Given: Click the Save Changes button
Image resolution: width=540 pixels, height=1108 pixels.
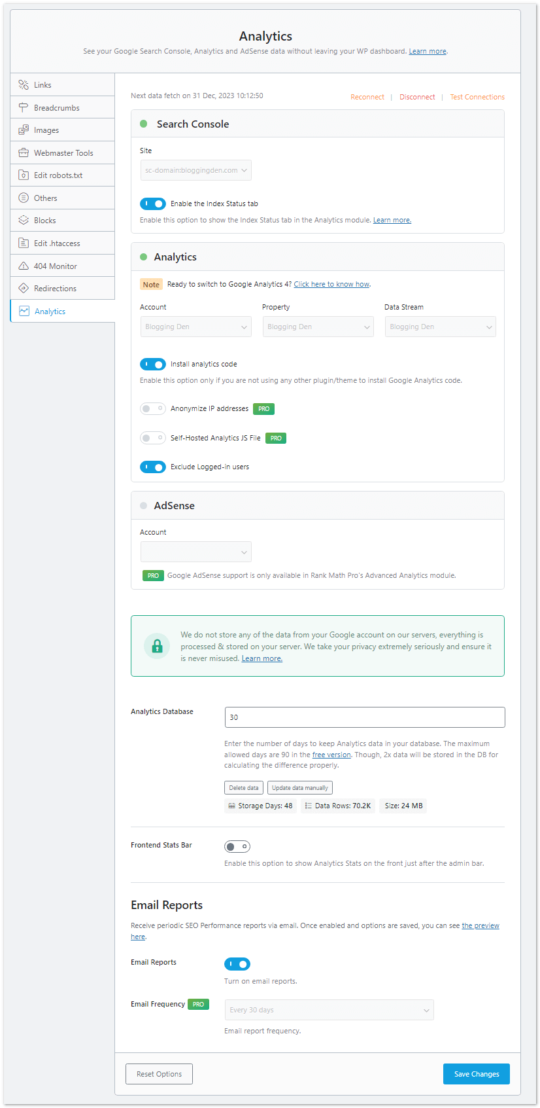Looking at the screenshot, I should (476, 1074).
